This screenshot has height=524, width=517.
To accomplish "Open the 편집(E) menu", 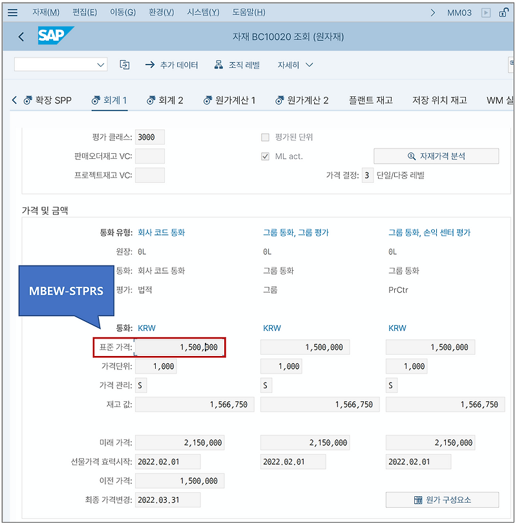I will [85, 12].
